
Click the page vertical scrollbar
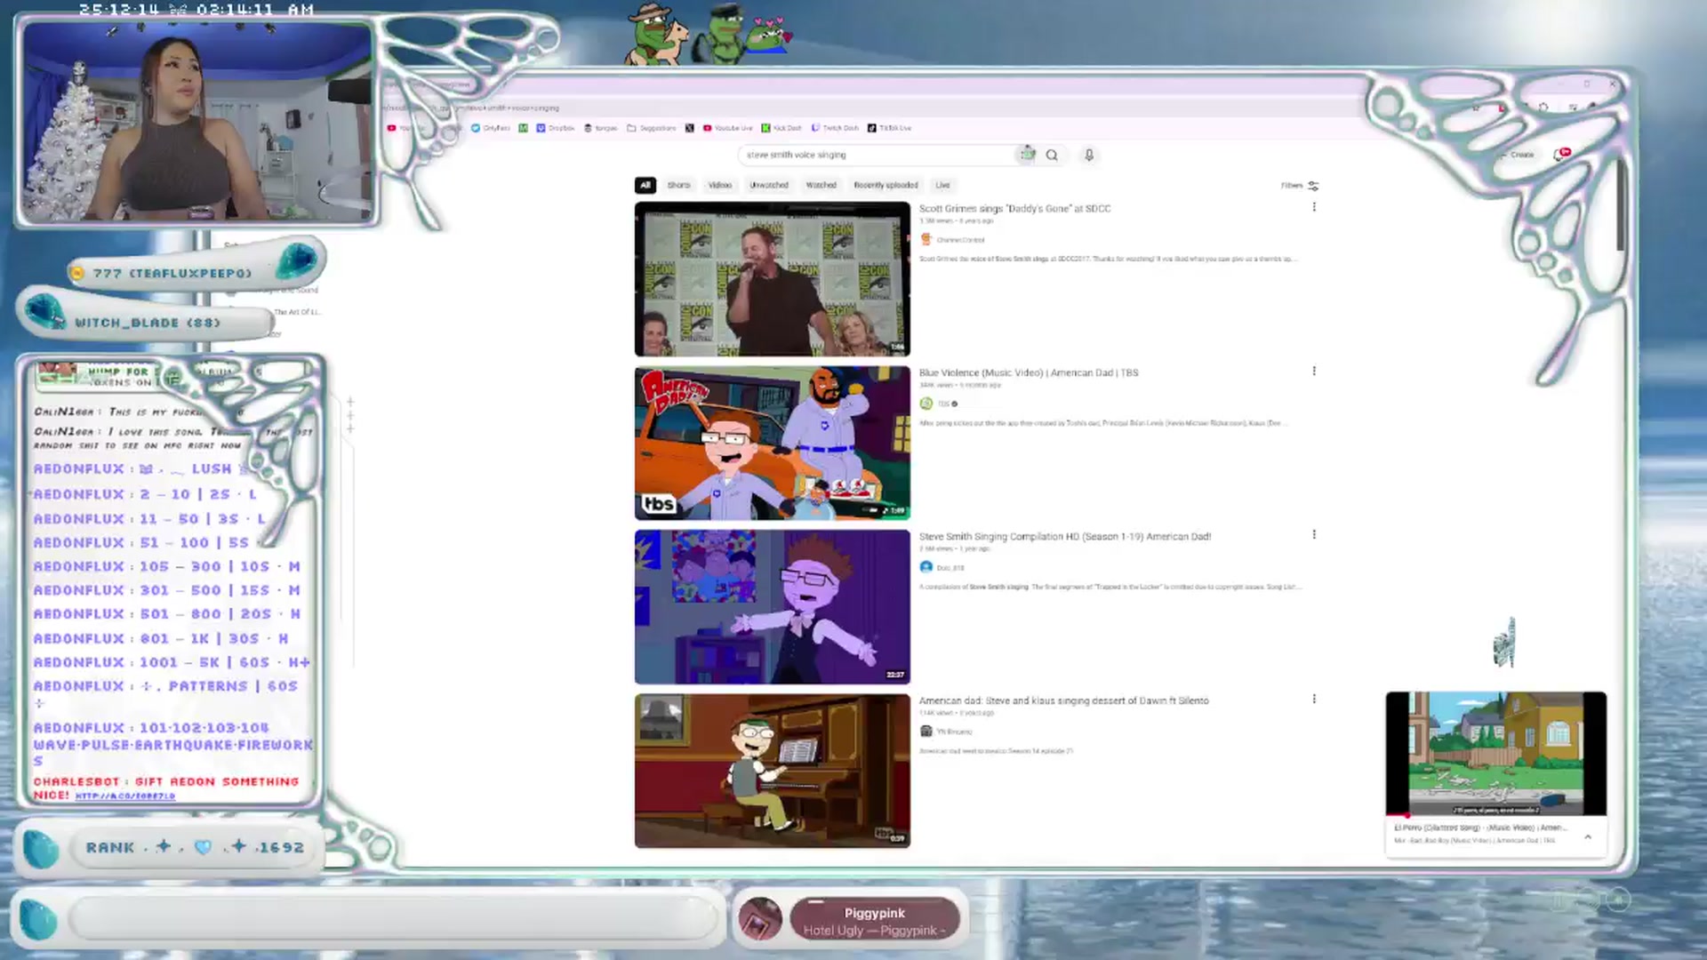[x=1620, y=206]
